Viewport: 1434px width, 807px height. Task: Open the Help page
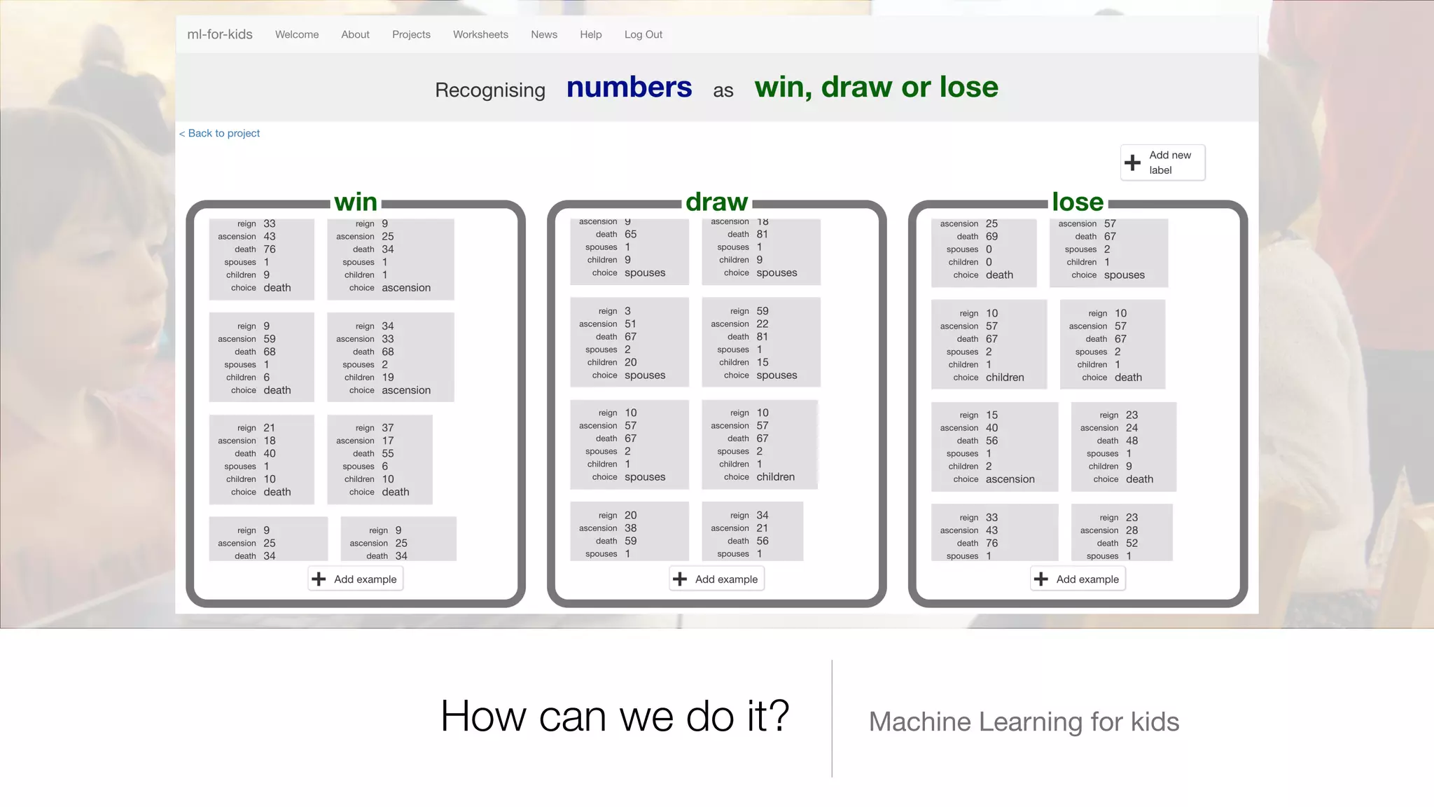(x=590, y=34)
